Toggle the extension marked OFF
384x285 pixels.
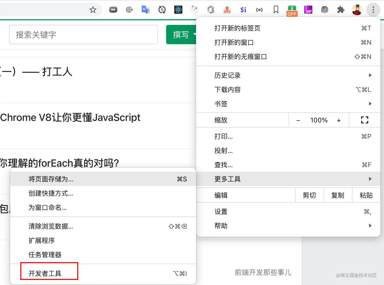pyautogui.click(x=292, y=11)
